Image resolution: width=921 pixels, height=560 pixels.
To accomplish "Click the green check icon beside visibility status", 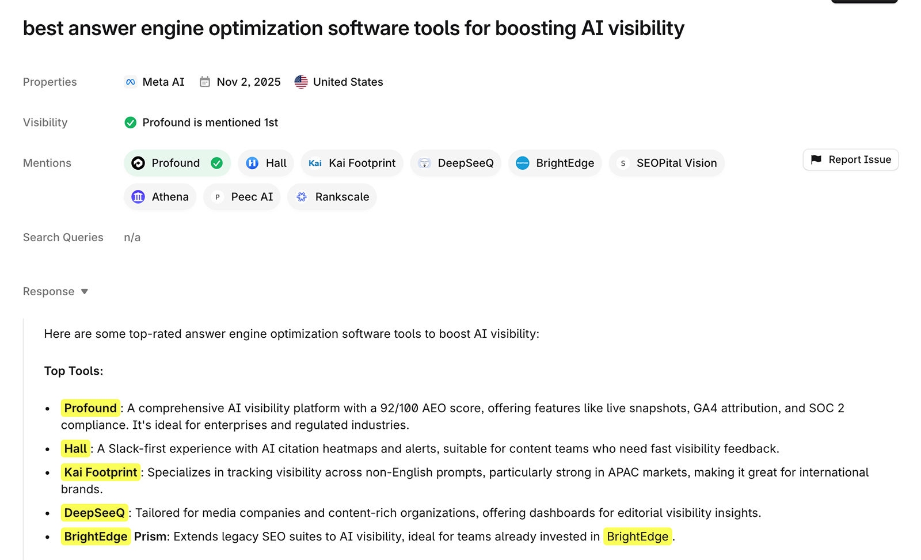I will (x=131, y=123).
